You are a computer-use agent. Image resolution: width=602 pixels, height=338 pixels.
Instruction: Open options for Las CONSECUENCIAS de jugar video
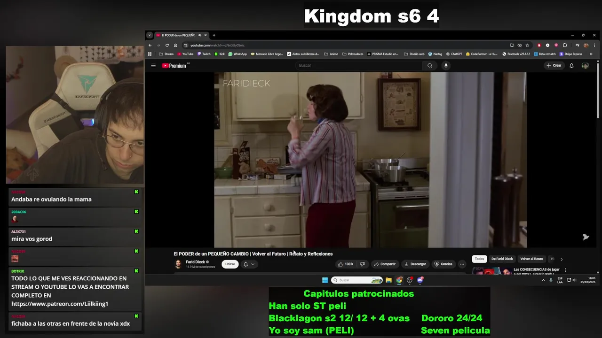click(x=565, y=270)
